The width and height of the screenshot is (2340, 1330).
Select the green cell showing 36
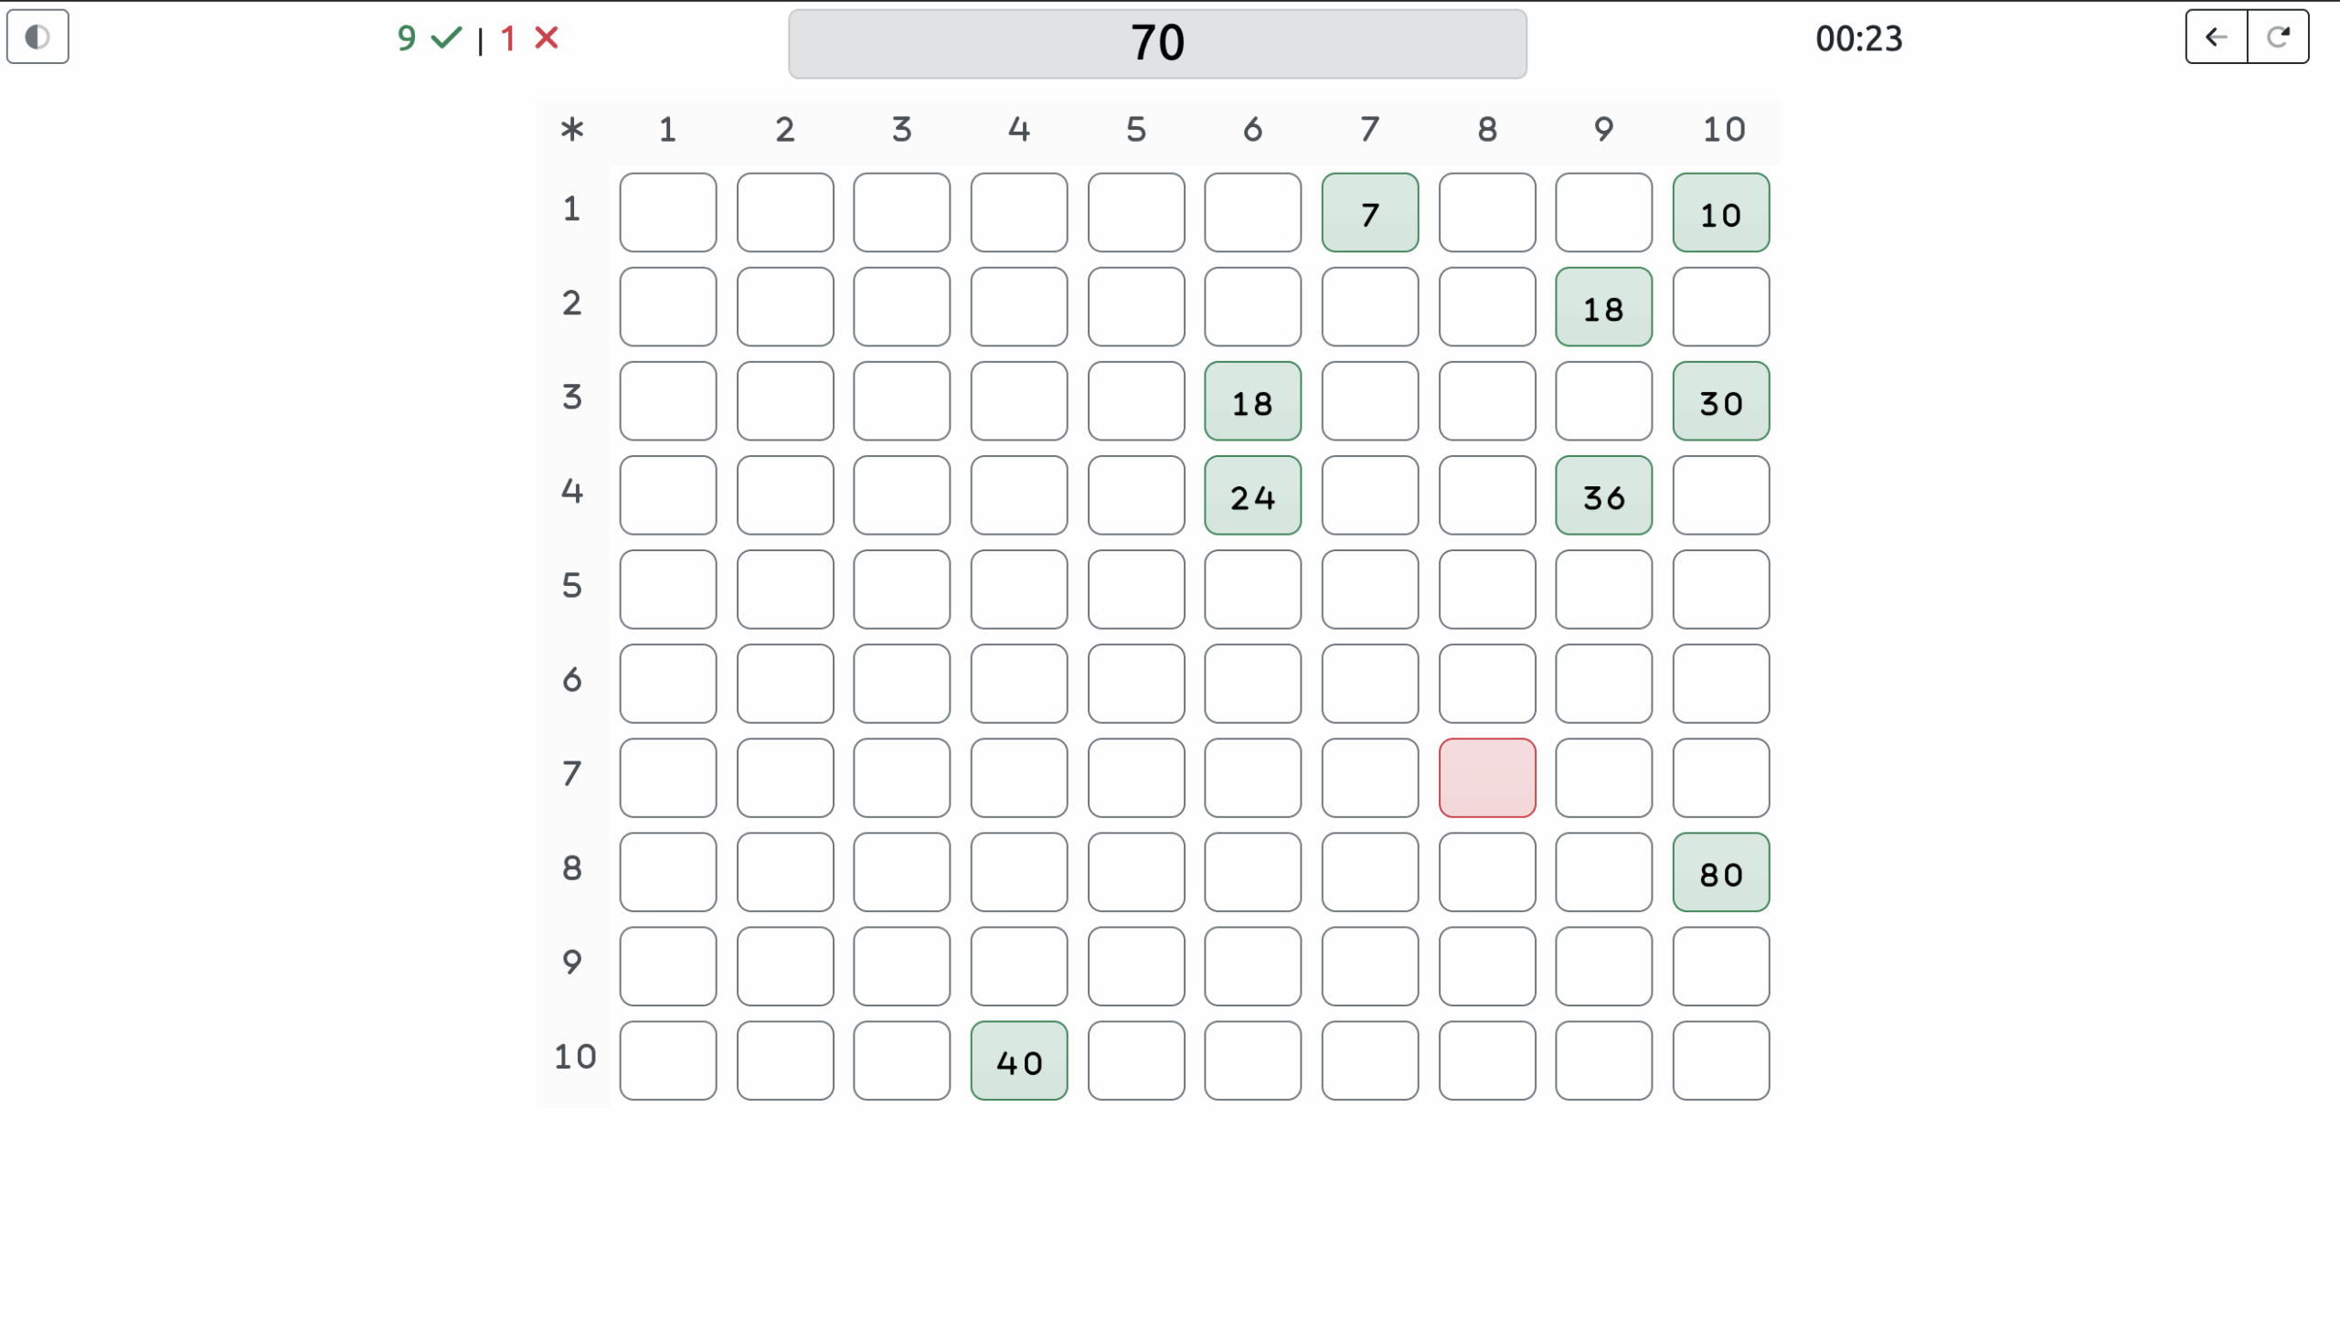click(1603, 495)
